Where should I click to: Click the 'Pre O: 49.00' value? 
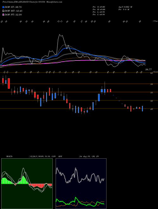pyautogui.click(x=99, y=7)
